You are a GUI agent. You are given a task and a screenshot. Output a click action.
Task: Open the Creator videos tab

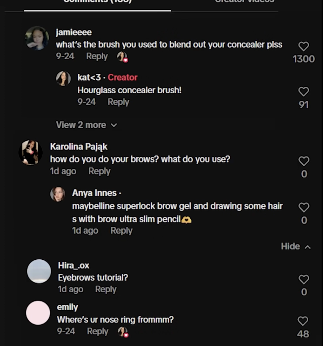click(x=244, y=2)
